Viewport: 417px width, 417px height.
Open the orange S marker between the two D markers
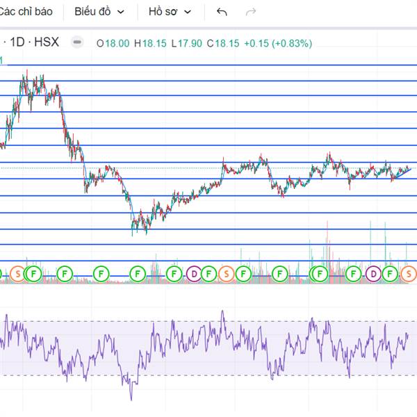pyautogui.click(x=227, y=274)
